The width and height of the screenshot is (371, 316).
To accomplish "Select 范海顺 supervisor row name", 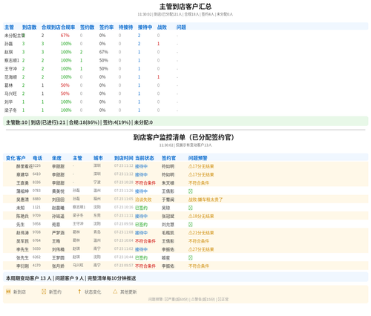I will (x=10, y=77).
